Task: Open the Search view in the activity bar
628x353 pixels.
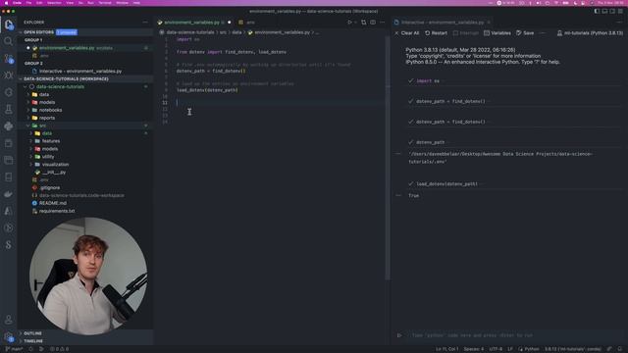Action: click(x=9, y=41)
